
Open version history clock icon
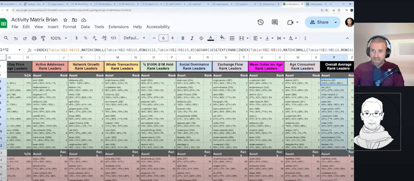pos(260,22)
